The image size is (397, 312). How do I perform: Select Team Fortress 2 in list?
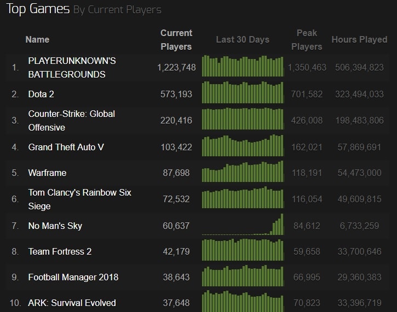(60, 251)
